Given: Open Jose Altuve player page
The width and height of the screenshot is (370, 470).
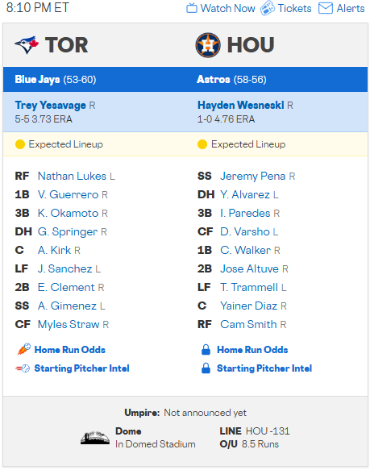Looking at the screenshot, I should point(249,268).
